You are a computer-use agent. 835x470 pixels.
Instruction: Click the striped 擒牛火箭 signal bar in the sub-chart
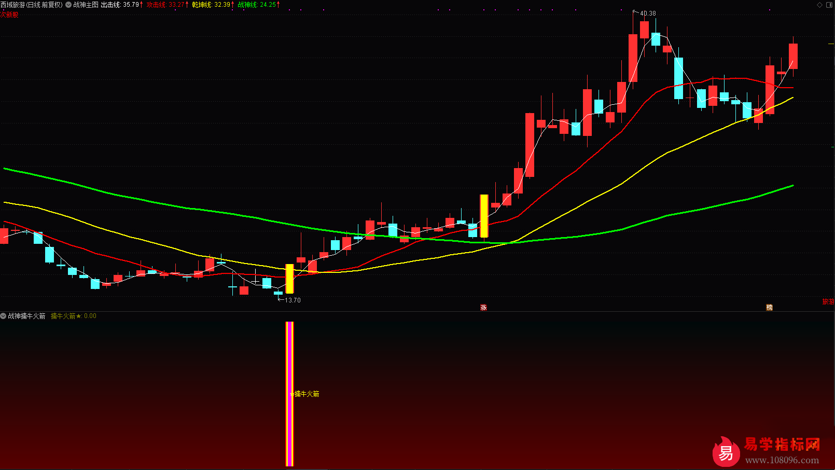pos(290,394)
